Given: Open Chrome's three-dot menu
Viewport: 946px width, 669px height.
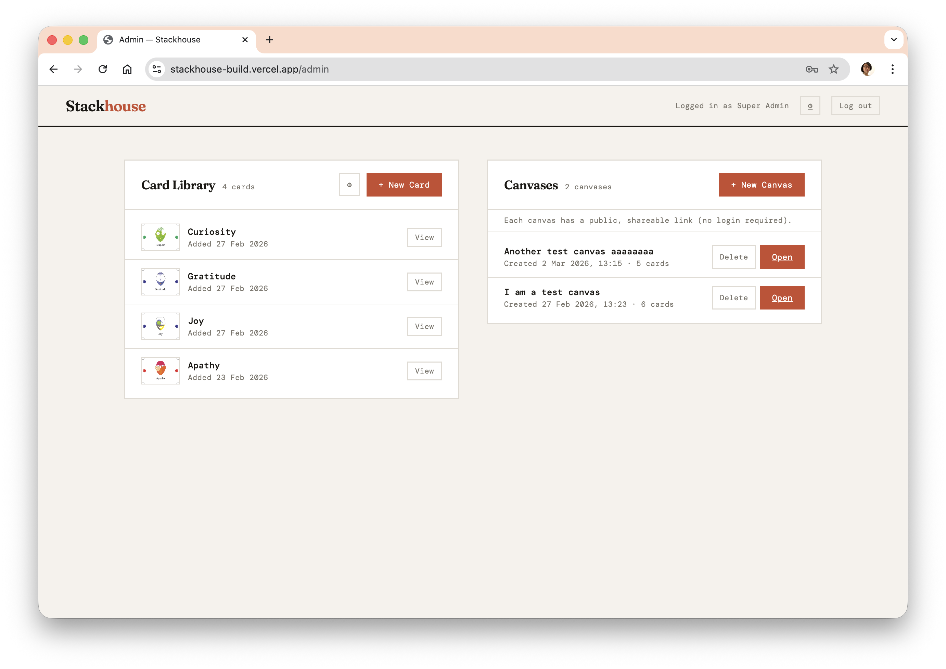Looking at the screenshot, I should point(892,69).
